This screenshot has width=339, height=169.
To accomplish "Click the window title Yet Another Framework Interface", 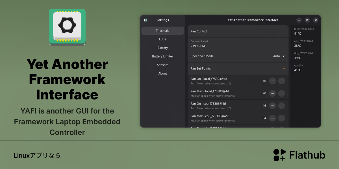I will click(x=253, y=20).
